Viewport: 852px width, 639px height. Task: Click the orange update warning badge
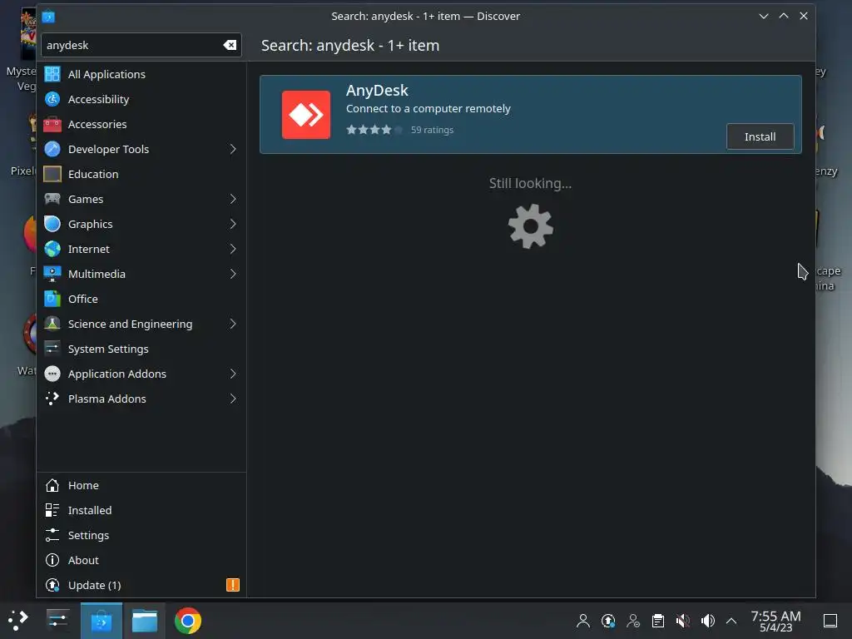[233, 585]
